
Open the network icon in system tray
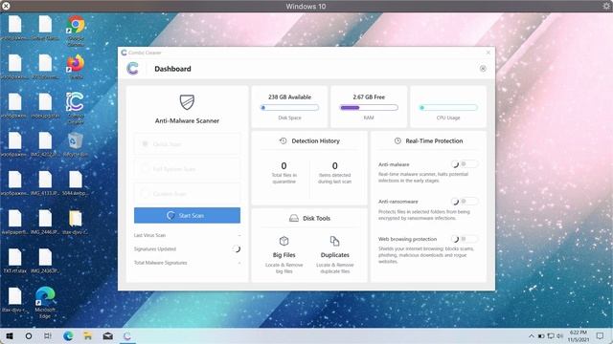click(551, 335)
